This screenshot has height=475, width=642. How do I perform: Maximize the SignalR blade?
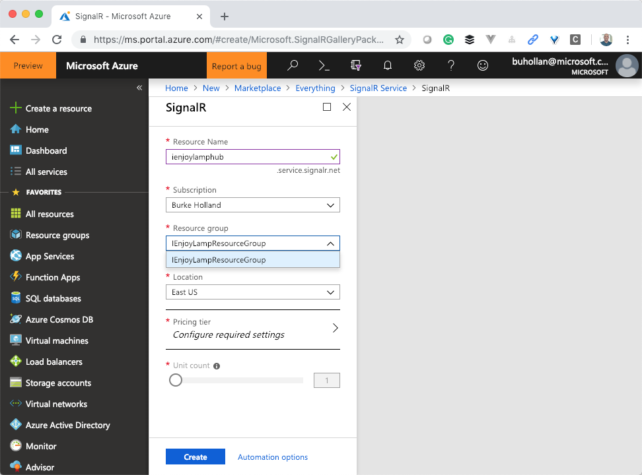(x=327, y=107)
